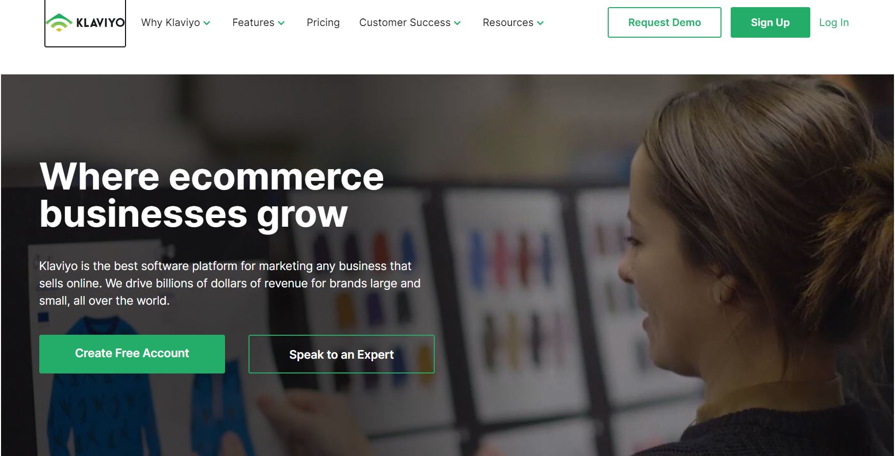This screenshot has width=895, height=456.
Task: Click the Where ecommerce businesses grow headline
Action: coord(211,195)
